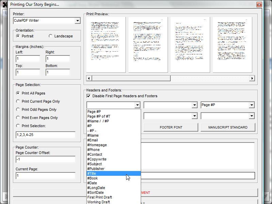272x204 pixels.
Task: Expand the right header dropdown showing Page #P
Action: pyautogui.click(x=252, y=105)
